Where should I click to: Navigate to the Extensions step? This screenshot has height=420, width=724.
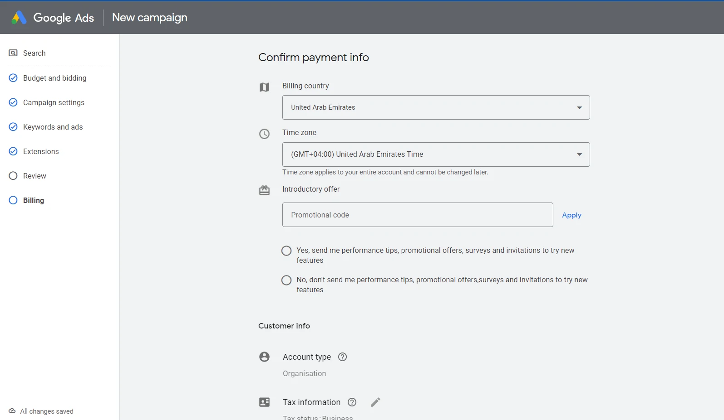[x=41, y=151]
